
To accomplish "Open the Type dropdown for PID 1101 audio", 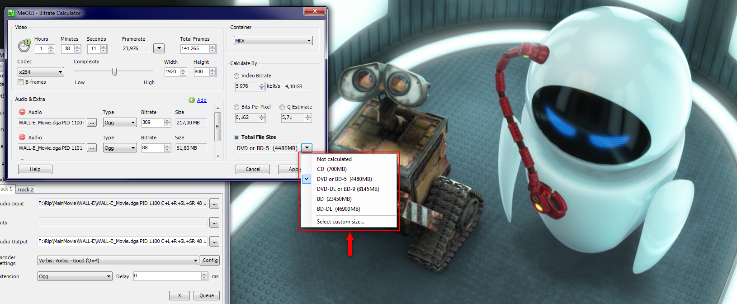I will point(120,148).
